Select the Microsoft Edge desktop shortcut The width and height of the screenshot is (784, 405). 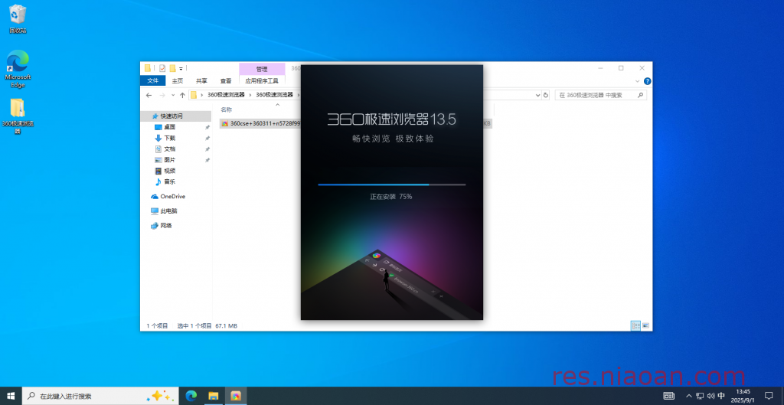pos(18,68)
